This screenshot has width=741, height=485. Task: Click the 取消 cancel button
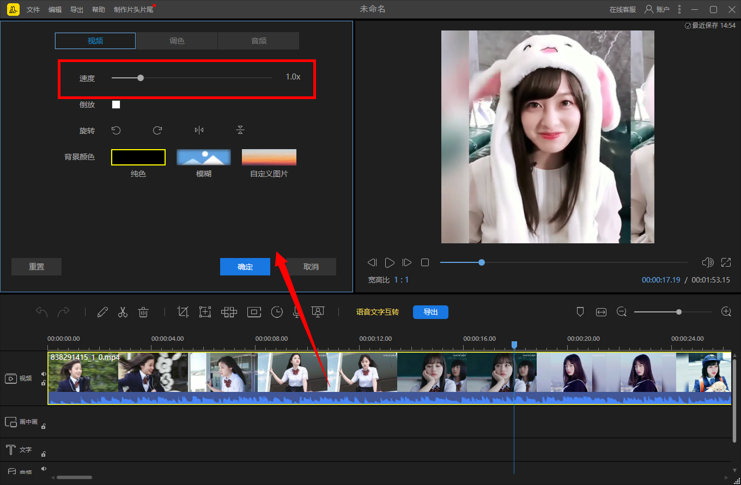pyautogui.click(x=311, y=267)
